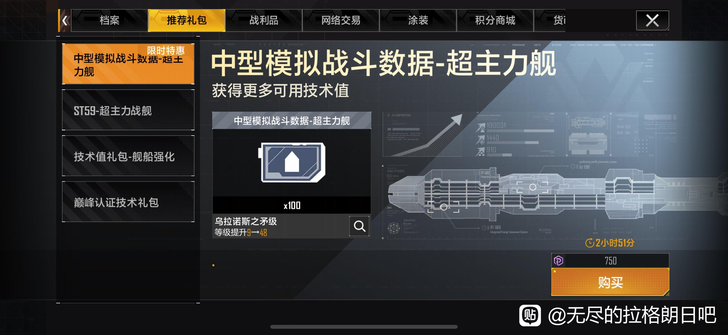Click the data card item icon
The height and width of the screenshot is (335, 728).
(x=292, y=162)
